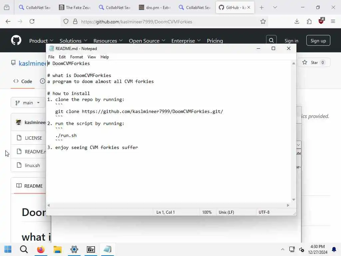
Task: Reload the page in Firefox
Action: pyautogui.click(x=32, y=21)
